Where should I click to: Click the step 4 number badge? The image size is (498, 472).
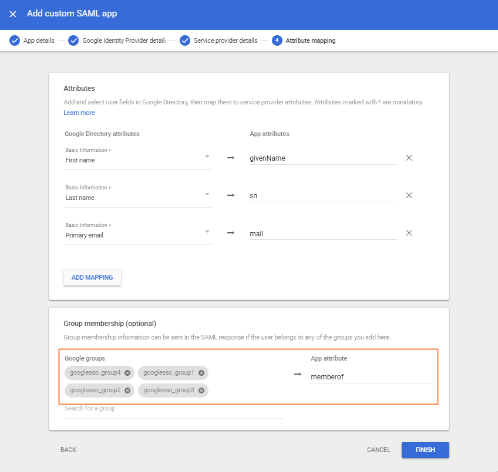tap(277, 40)
